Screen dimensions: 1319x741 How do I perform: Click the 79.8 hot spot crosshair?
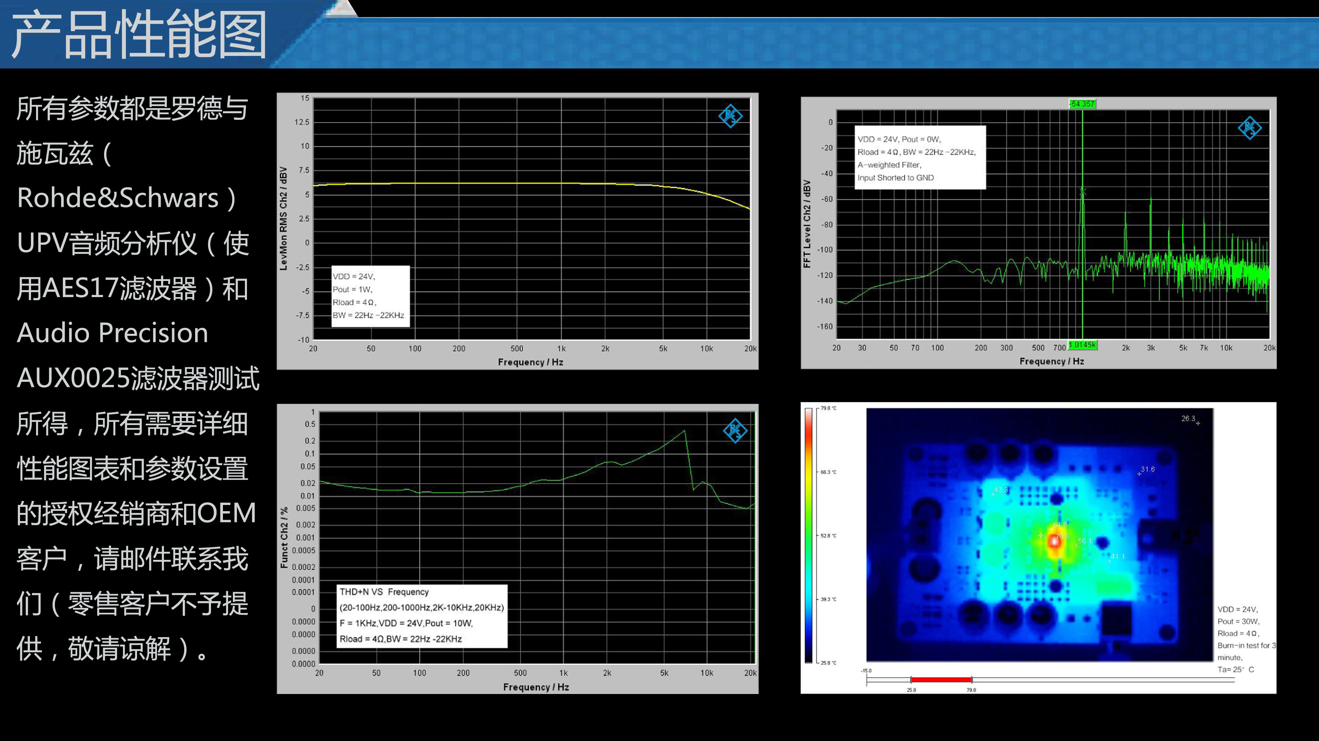coord(1054,542)
